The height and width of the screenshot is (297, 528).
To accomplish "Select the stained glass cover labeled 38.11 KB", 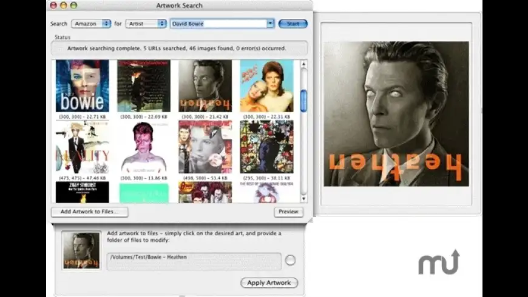I will (x=266, y=147).
